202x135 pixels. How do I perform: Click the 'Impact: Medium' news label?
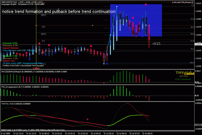(x=11, y=48)
